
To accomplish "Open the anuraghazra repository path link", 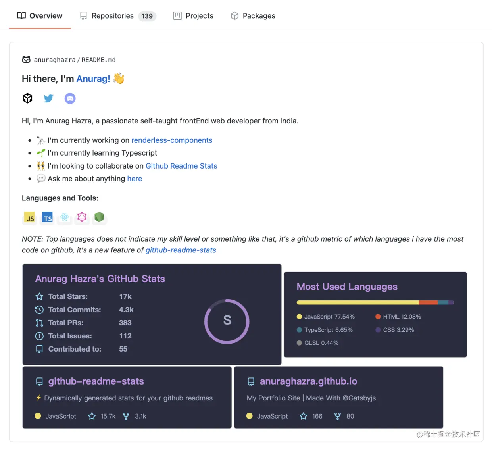I will click(55, 60).
